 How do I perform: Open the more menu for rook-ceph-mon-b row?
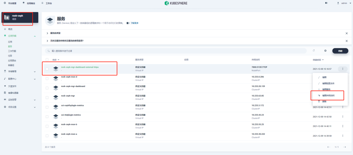[343, 126]
